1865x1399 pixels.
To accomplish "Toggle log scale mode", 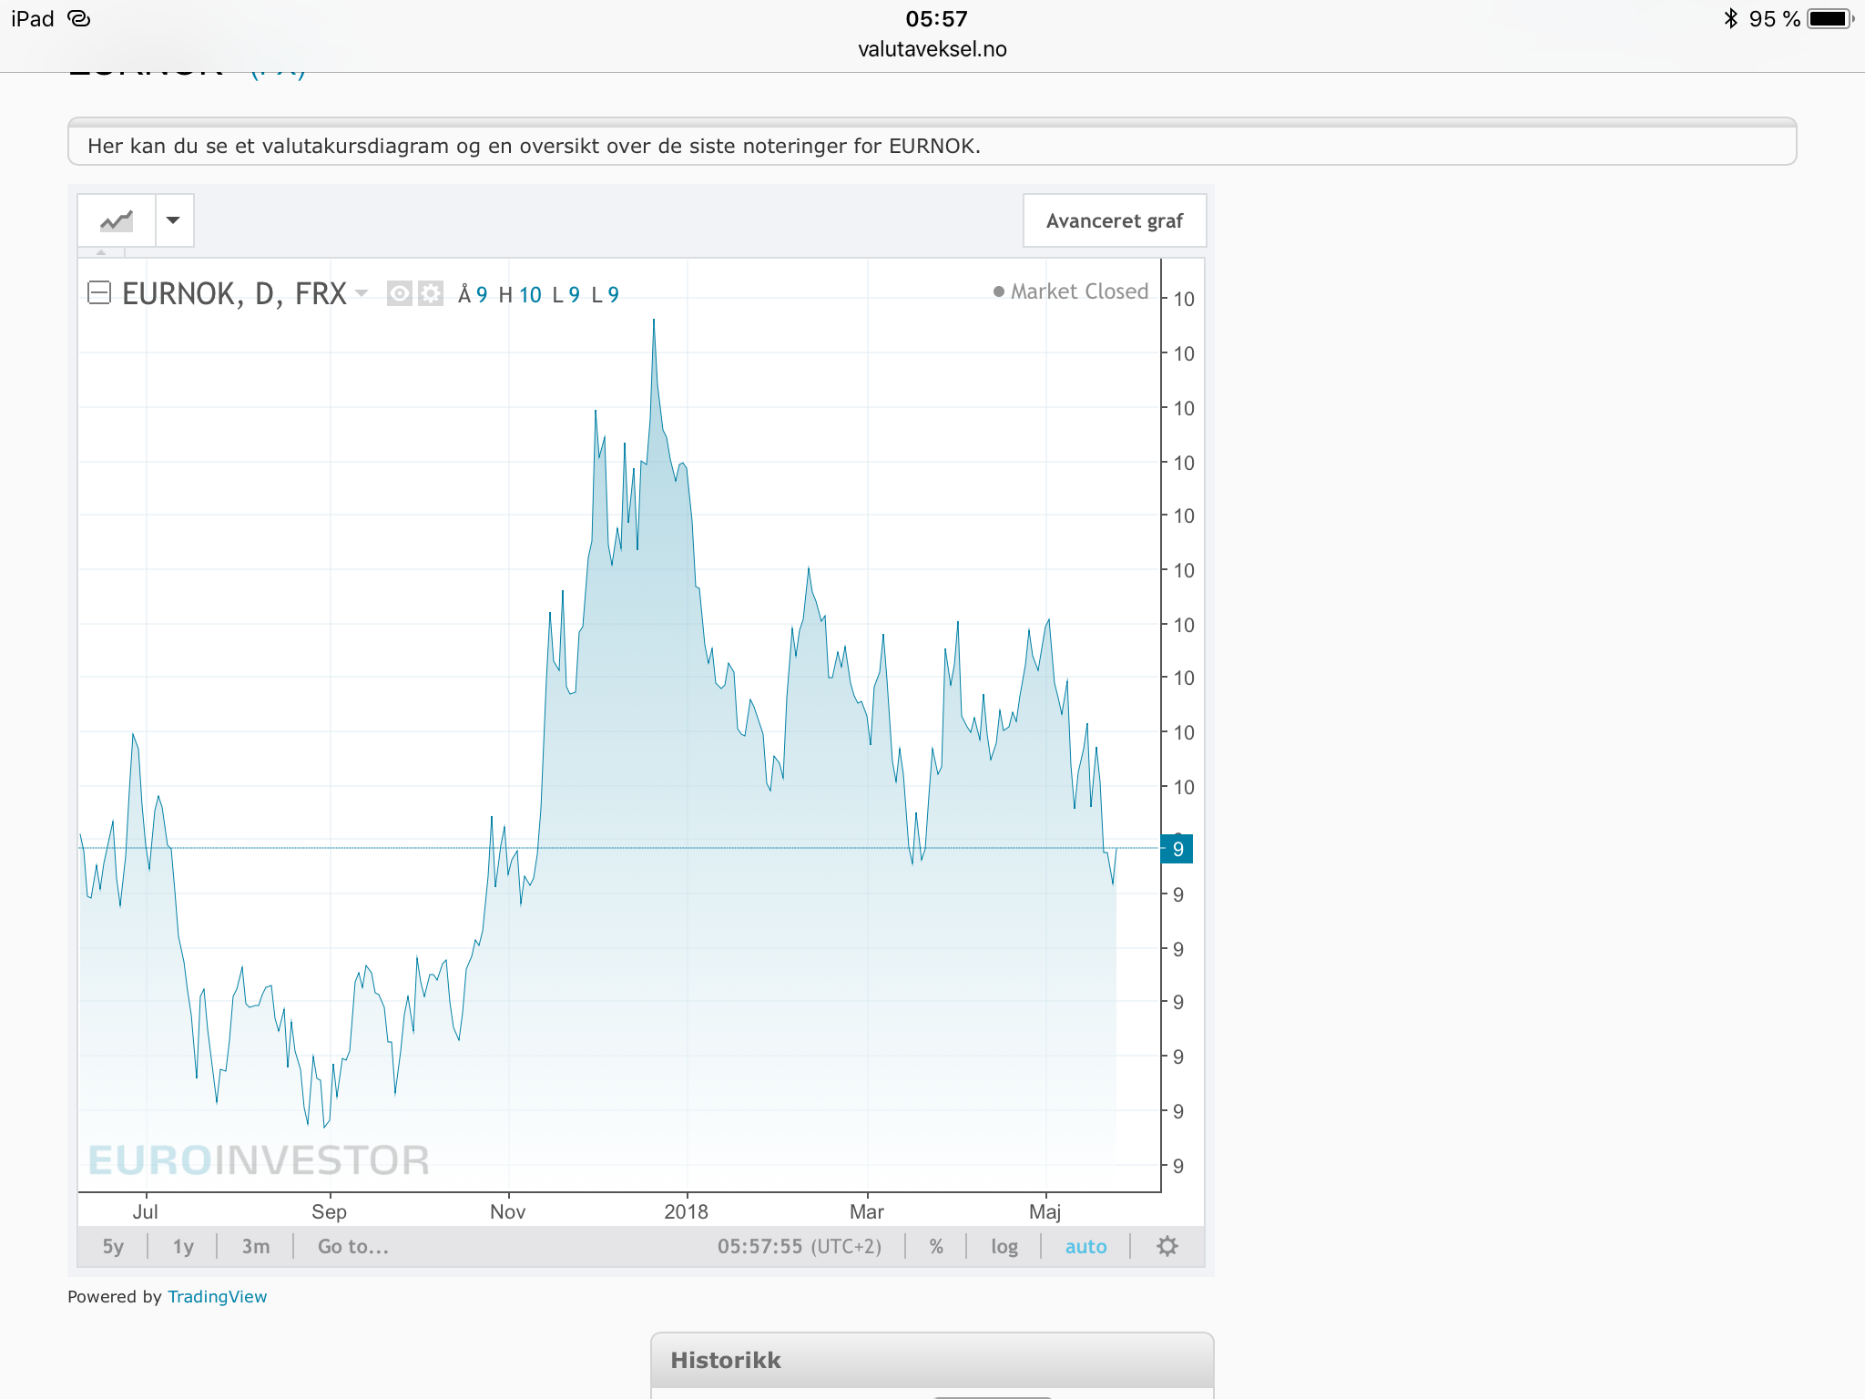I will pyautogui.click(x=1004, y=1246).
